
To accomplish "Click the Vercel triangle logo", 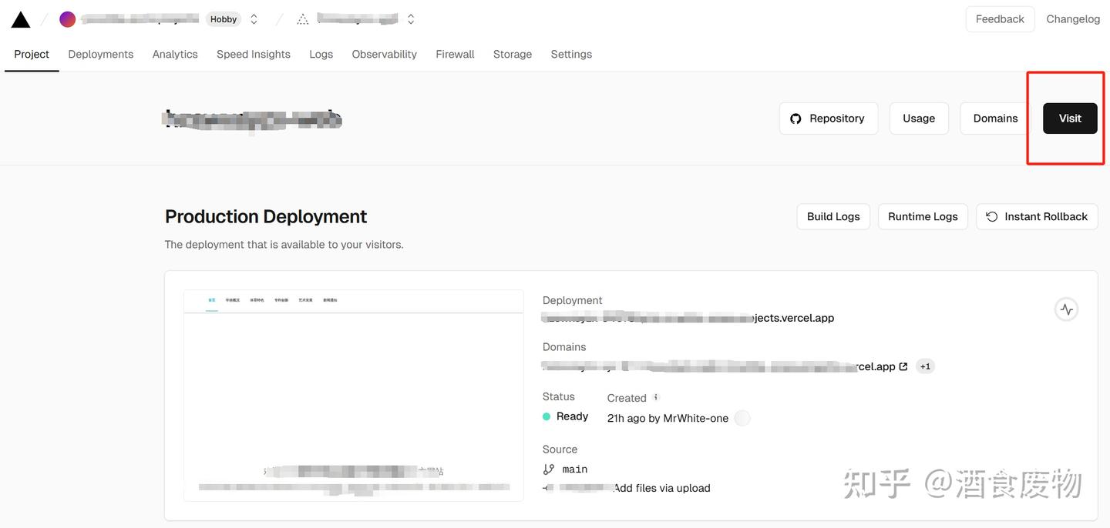I will click(x=20, y=18).
